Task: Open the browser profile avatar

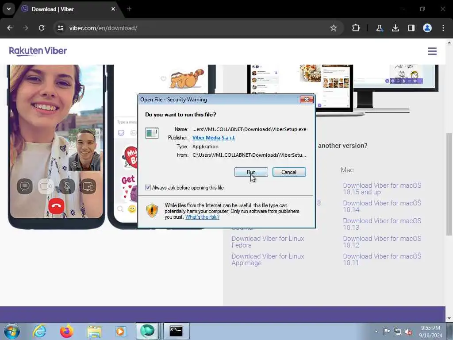Action: 427,28
